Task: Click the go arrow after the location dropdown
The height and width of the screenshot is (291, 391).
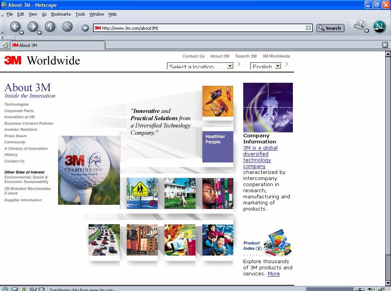Action: coord(239,64)
